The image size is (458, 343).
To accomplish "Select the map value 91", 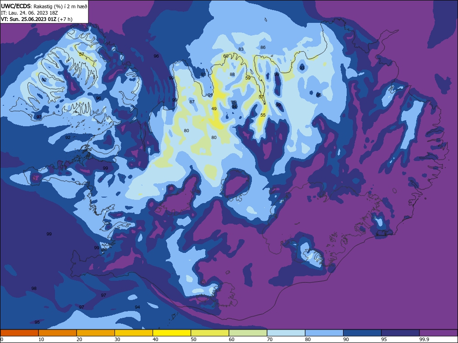I will pyautogui.click(x=210, y=95).
